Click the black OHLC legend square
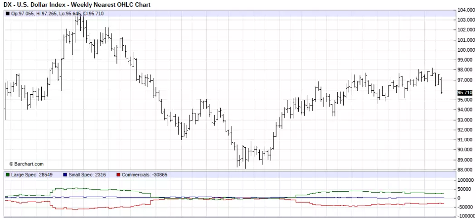The image size is (476, 218). point(8,13)
